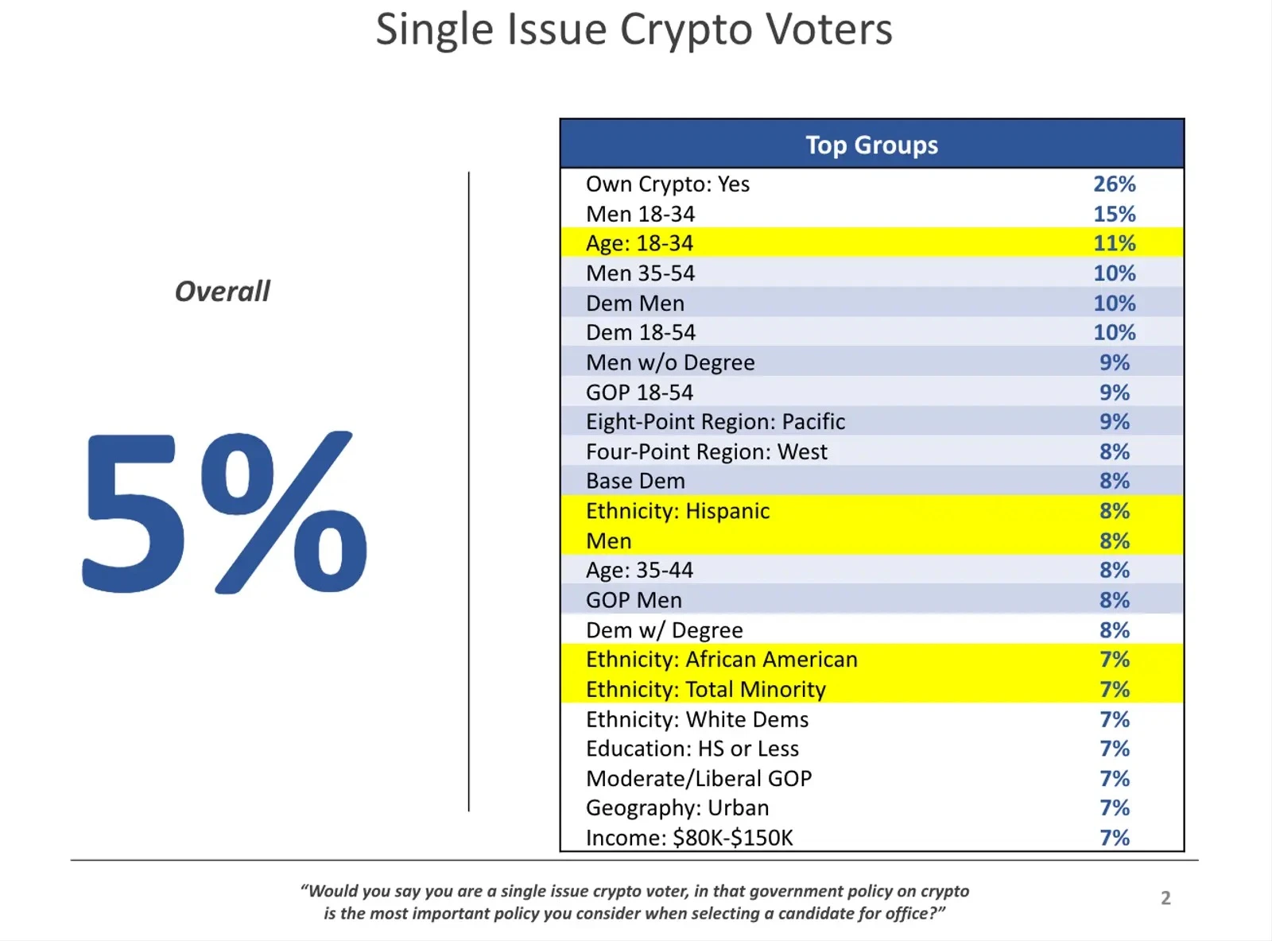Screen dimensions: 1272x941
Task: Select the Men 18-34 row label
Action: click(640, 215)
